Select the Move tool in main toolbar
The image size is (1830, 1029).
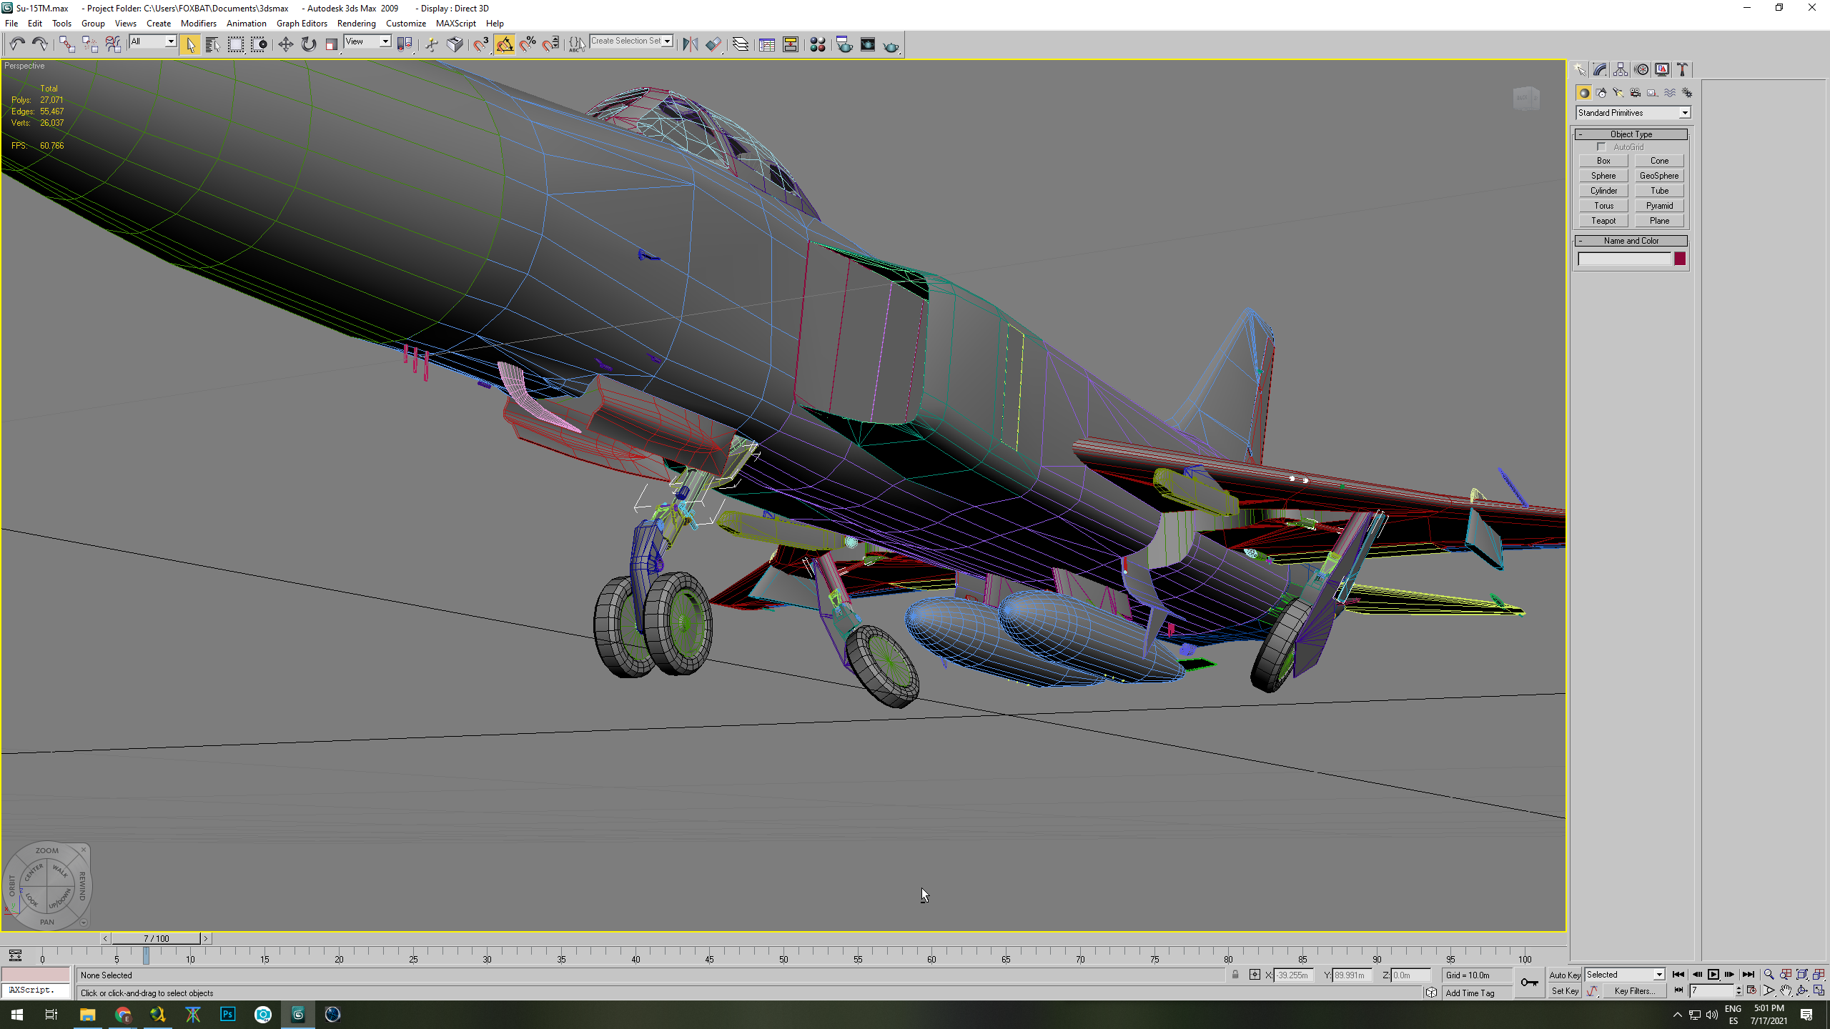tap(285, 44)
